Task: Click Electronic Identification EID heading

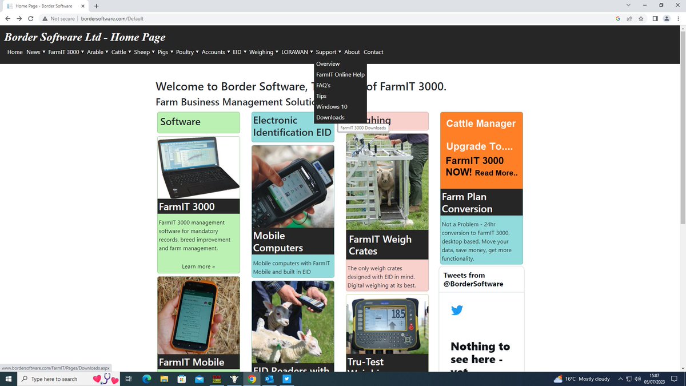Action: tap(293, 126)
